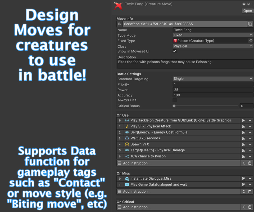Click Add Instruction under On Critical
The image size is (254, 212).
click(179, 207)
